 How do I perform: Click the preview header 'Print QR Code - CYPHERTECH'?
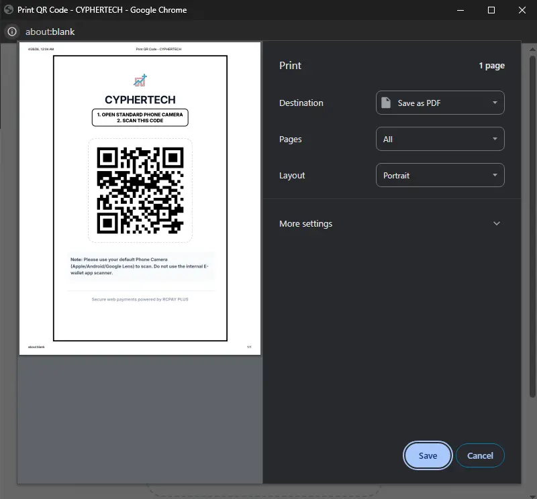coord(158,49)
